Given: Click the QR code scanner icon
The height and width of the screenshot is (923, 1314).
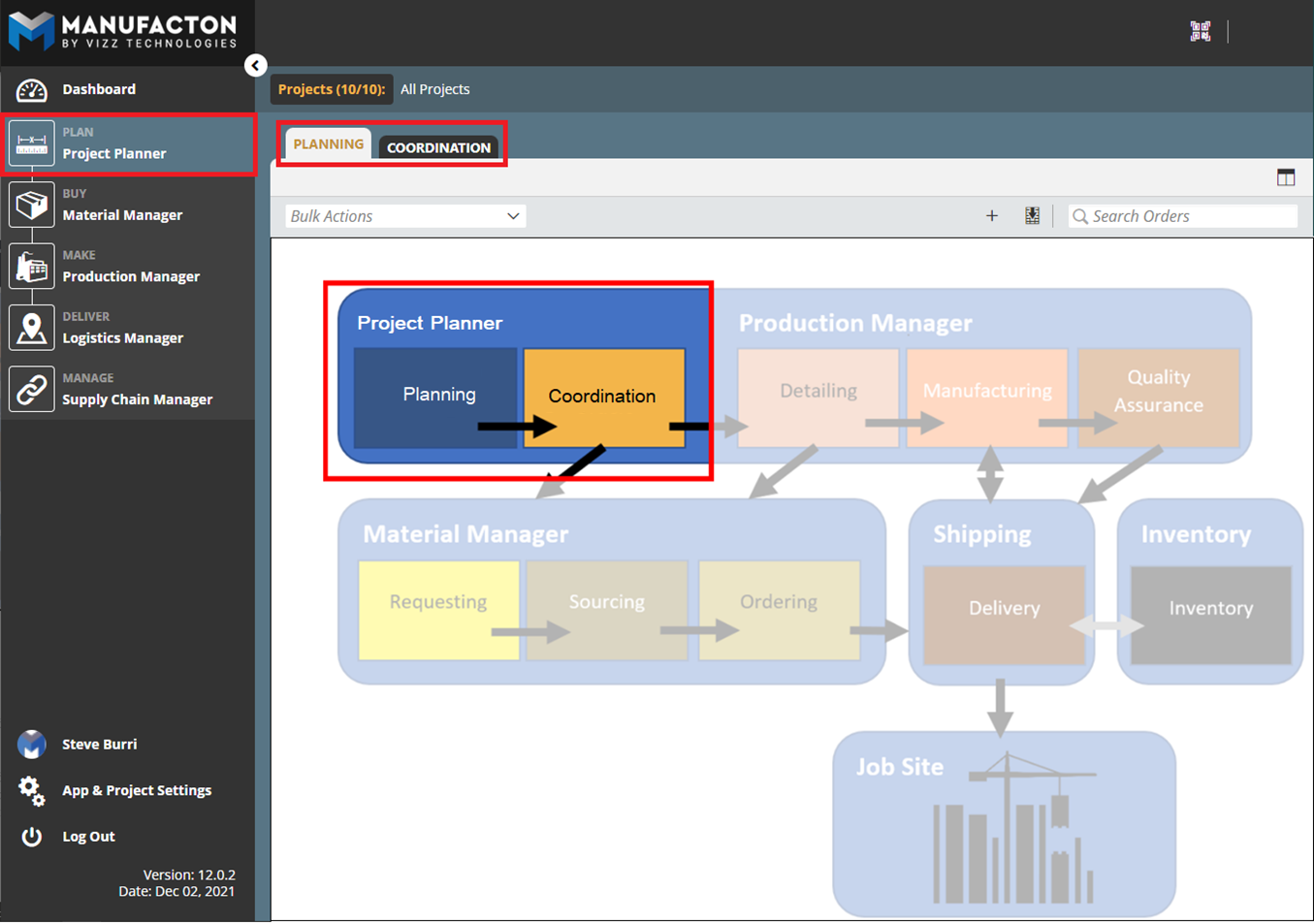Looking at the screenshot, I should point(1201,31).
